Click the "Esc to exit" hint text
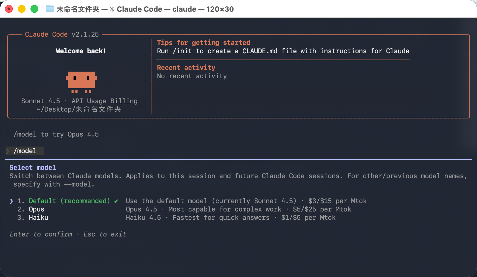 (x=105, y=234)
